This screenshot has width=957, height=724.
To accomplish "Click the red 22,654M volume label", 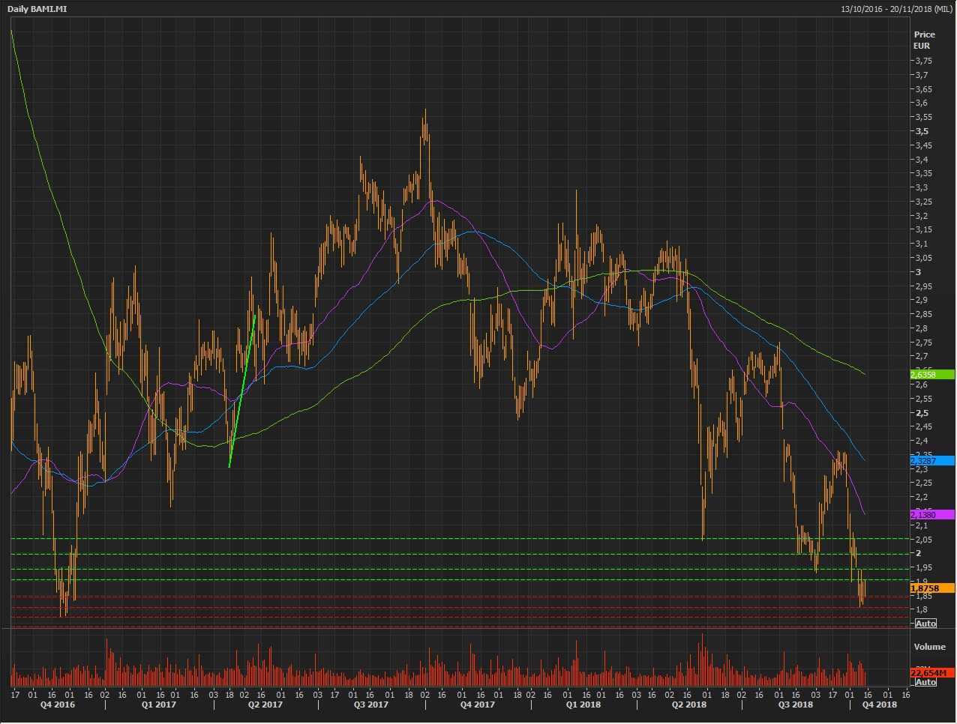I will click(931, 673).
